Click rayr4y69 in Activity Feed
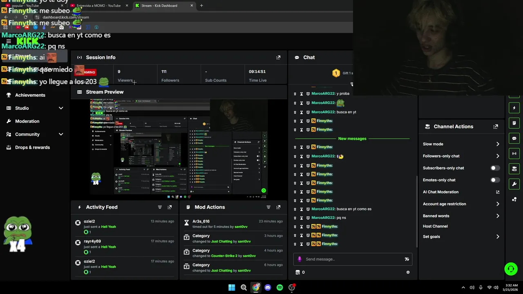 tap(92, 241)
